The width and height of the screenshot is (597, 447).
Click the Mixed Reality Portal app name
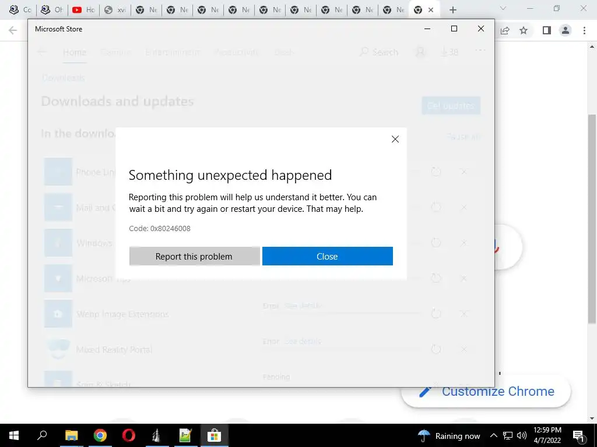(x=114, y=350)
